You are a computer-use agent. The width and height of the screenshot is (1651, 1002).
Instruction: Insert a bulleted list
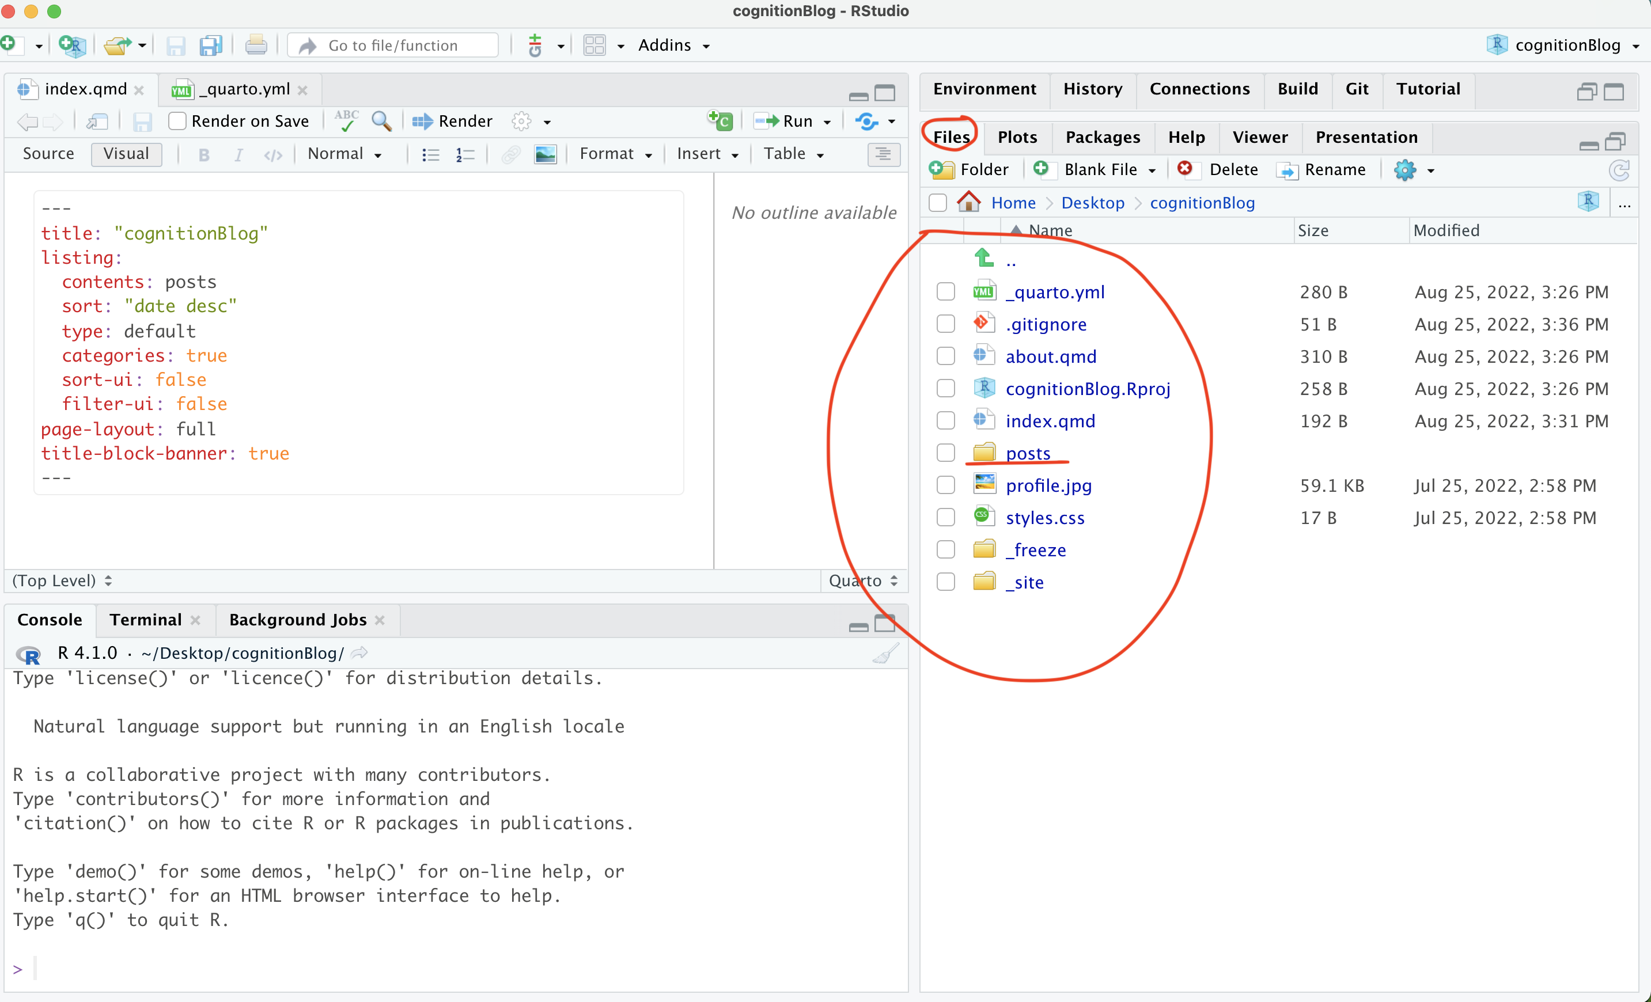(x=430, y=155)
